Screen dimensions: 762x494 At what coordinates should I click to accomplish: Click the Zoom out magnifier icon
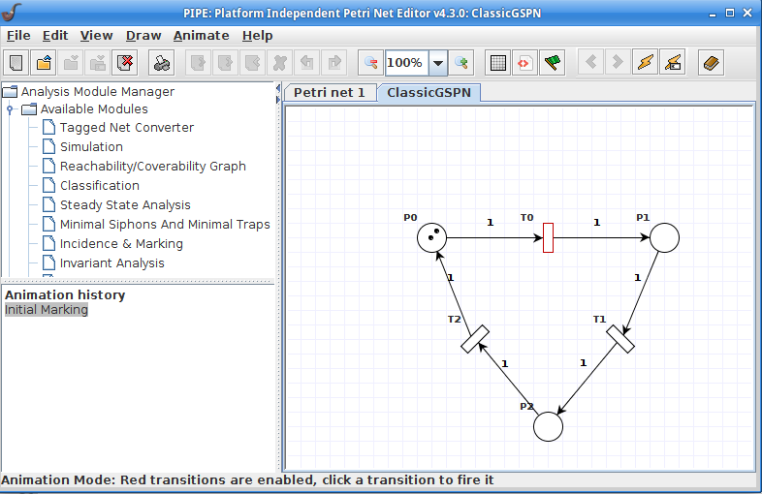370,63
